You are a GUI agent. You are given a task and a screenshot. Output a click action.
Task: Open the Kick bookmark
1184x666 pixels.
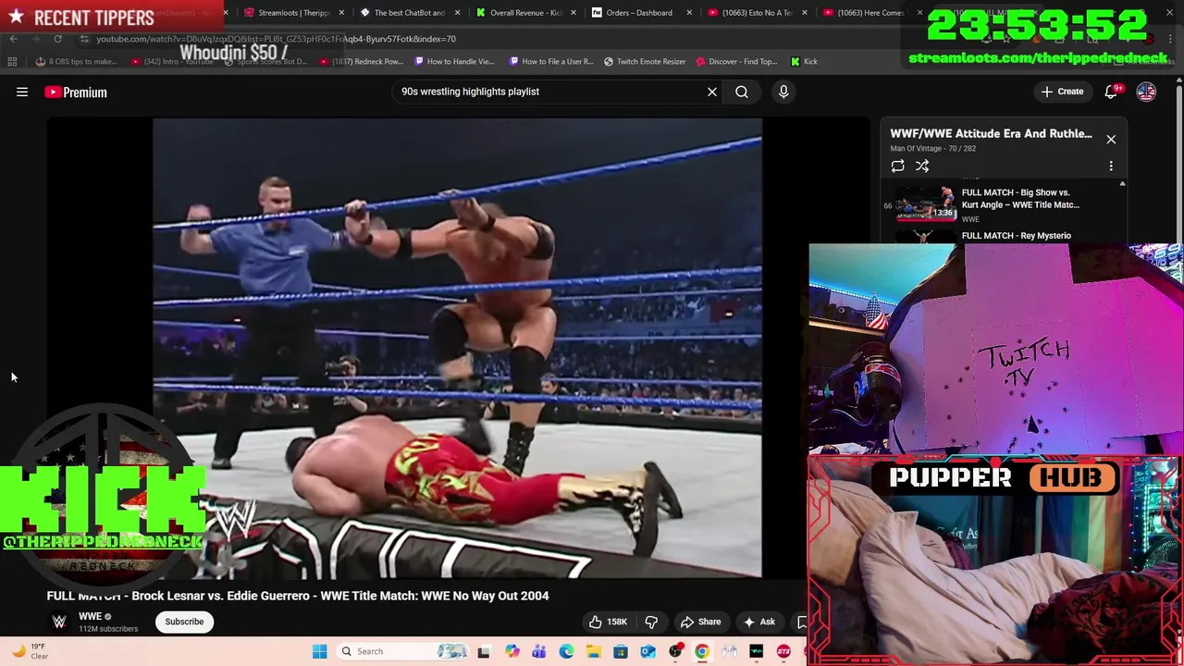(804, 62)
